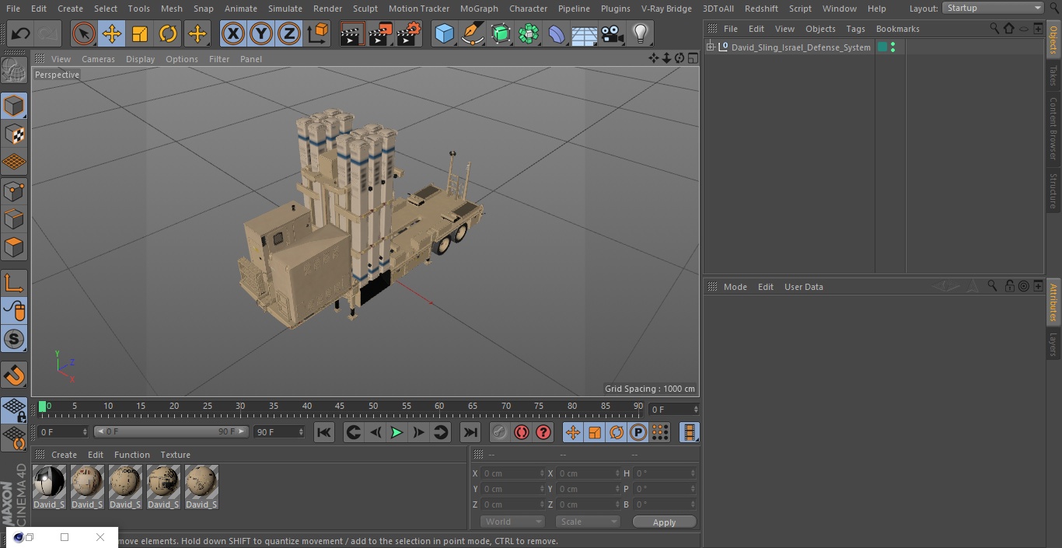Click the Attributes User Data menu
This screenshot has width=1062, height=548.
pyautogui.click(x=803, y=287)
